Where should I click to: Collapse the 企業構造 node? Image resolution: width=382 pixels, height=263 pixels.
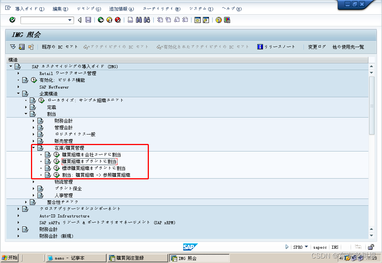point(18,93)
